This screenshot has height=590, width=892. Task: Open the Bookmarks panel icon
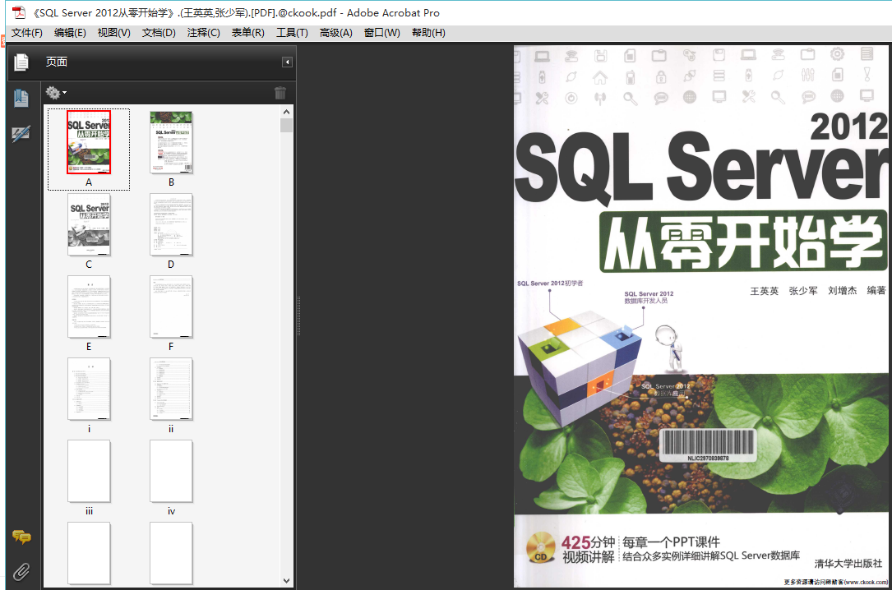coord(21,99)
